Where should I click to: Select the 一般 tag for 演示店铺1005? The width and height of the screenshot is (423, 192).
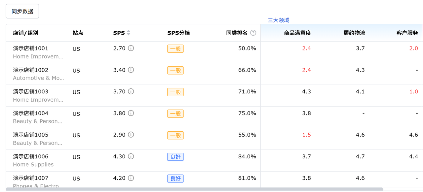[x=175, y=135]
